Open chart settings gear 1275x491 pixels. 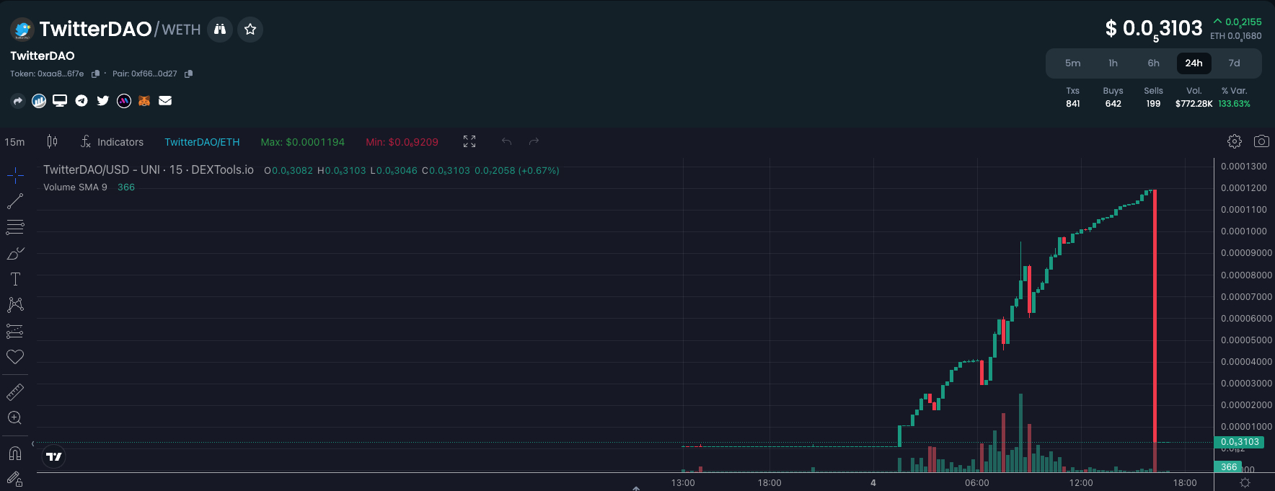1235,141
